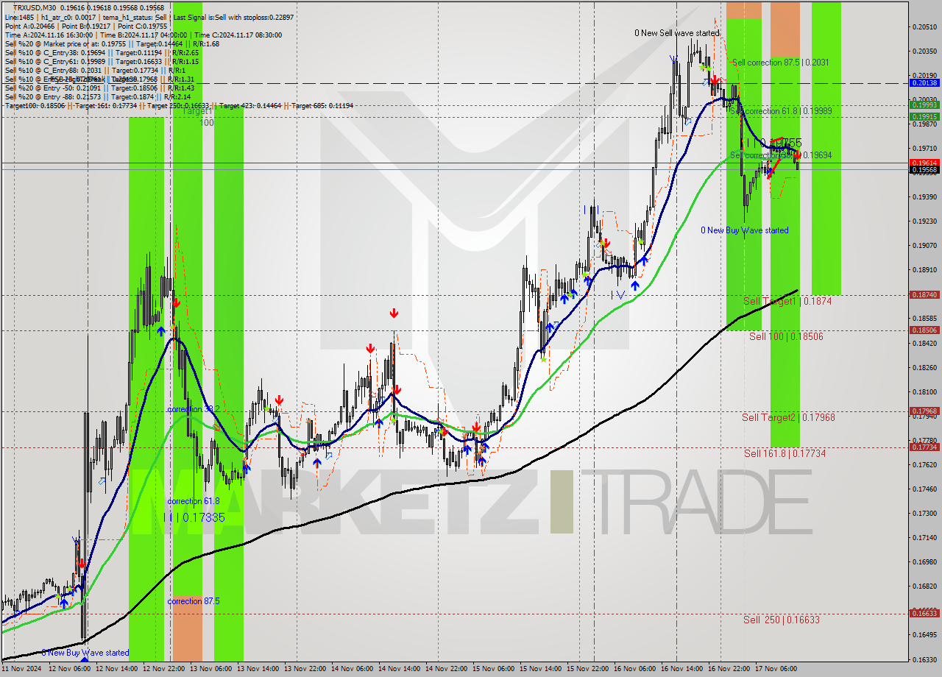This screenshot has height=677, width=942.
Task: Click the 'Sell 250 | 0.16633' label
Action: pos(781,620)
